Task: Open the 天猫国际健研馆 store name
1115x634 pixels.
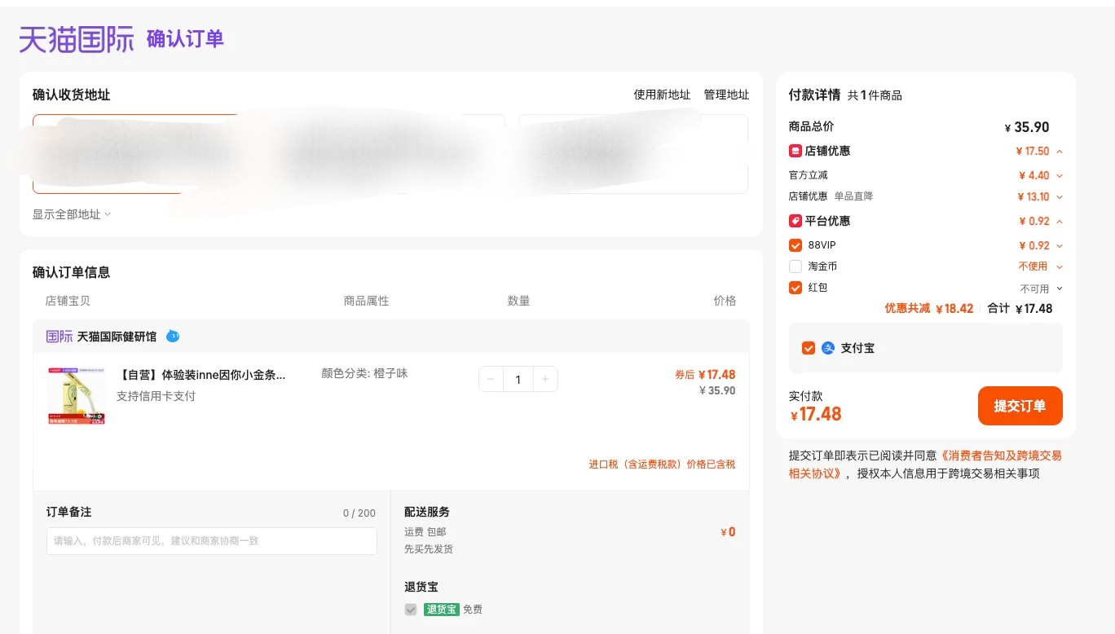Action: pos(117,337)
